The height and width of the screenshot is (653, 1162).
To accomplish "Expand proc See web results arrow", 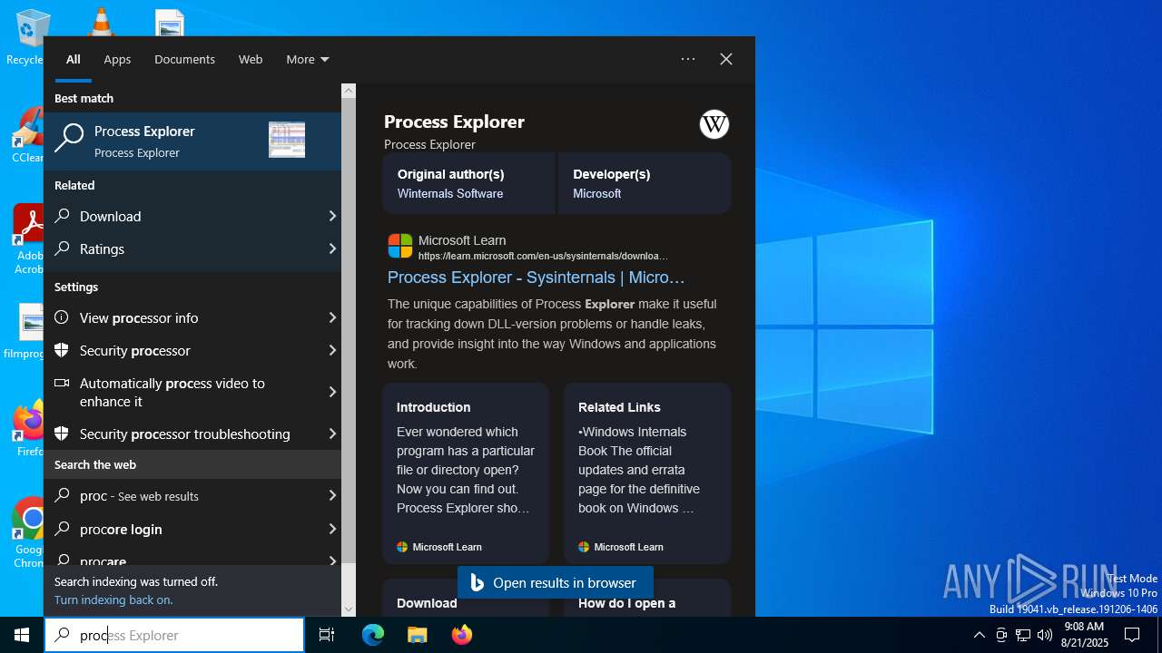I will [331, 495].
